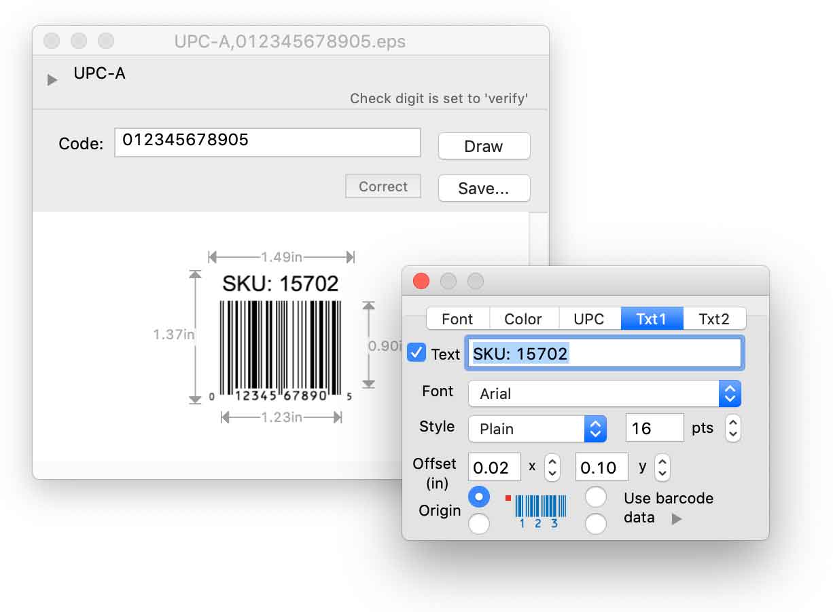Image resolution: width=833 pixels, height=612 pixels.
Task: Increment the y offset with its stepper
Action: pos(661,462)
